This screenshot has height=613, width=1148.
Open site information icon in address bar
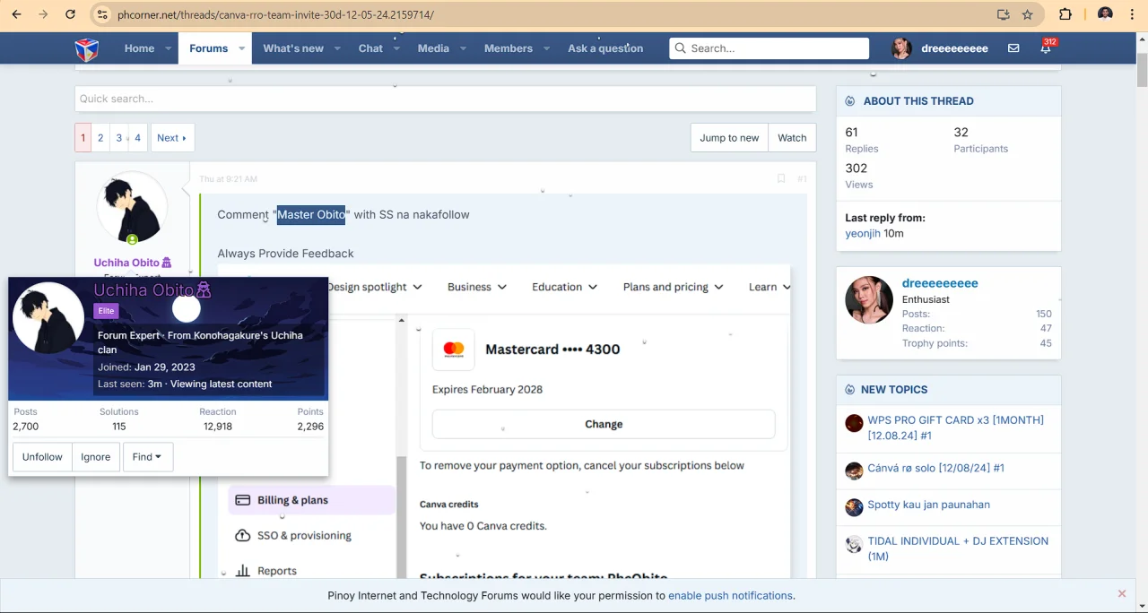coord(102,14)
